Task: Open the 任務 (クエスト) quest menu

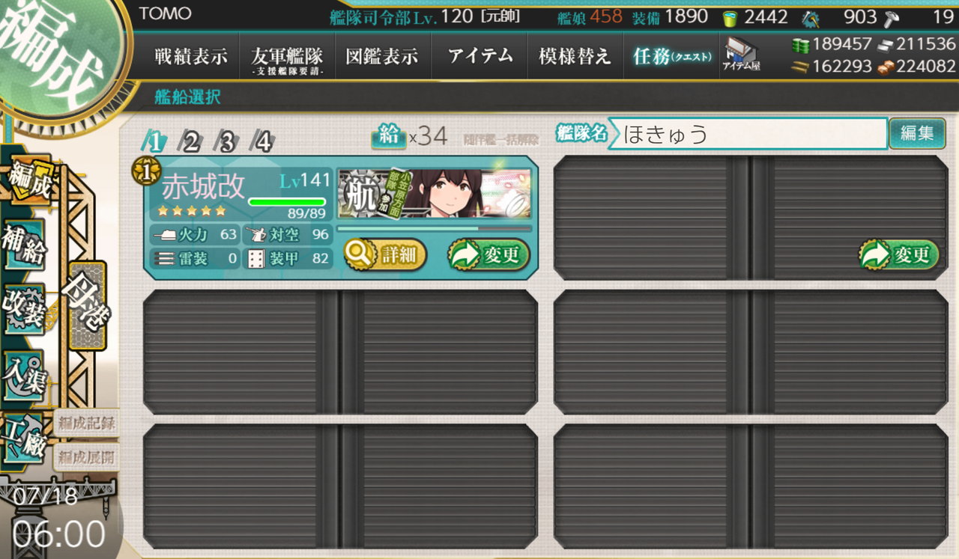Action: (x=671, y=56)
